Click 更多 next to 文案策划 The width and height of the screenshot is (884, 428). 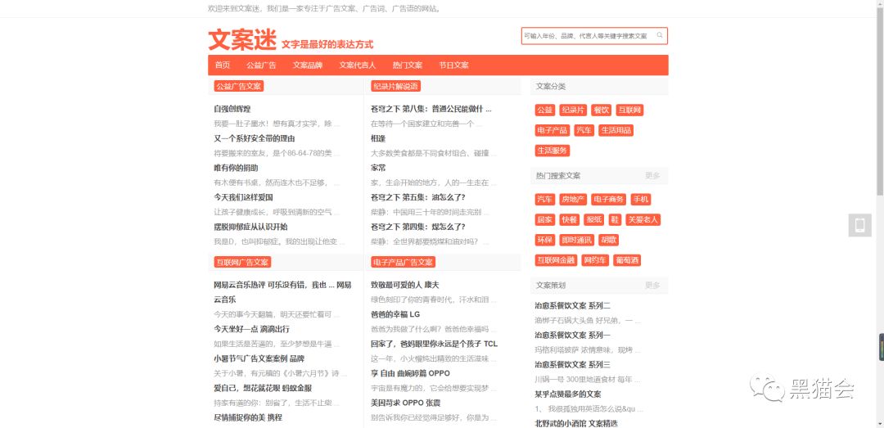point(652,286)
